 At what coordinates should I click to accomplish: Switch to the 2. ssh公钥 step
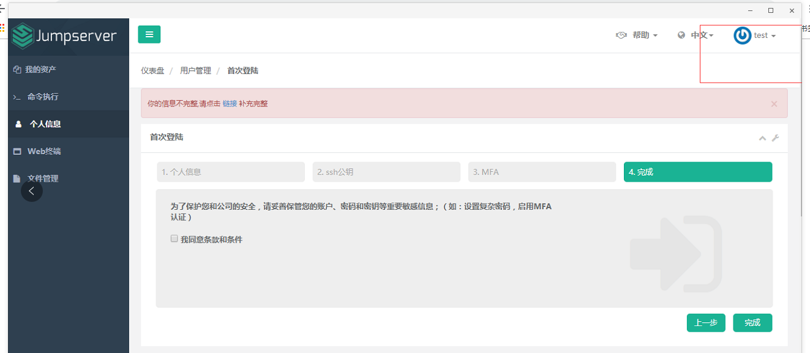[386, 172]
